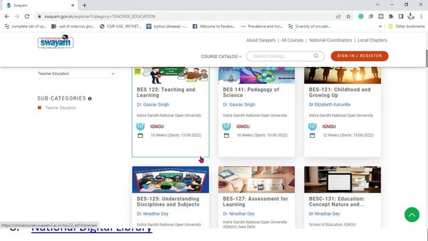Image resolution: width=428 pixels, height=241 pixels.
Task: Open Other bookmarks folder
Action: (x=407, y=26)
